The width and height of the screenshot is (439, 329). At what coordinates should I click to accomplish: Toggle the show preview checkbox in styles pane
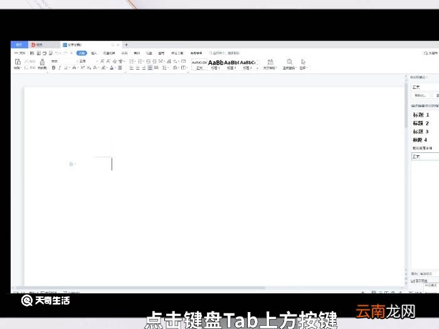(x=413, y=281)
